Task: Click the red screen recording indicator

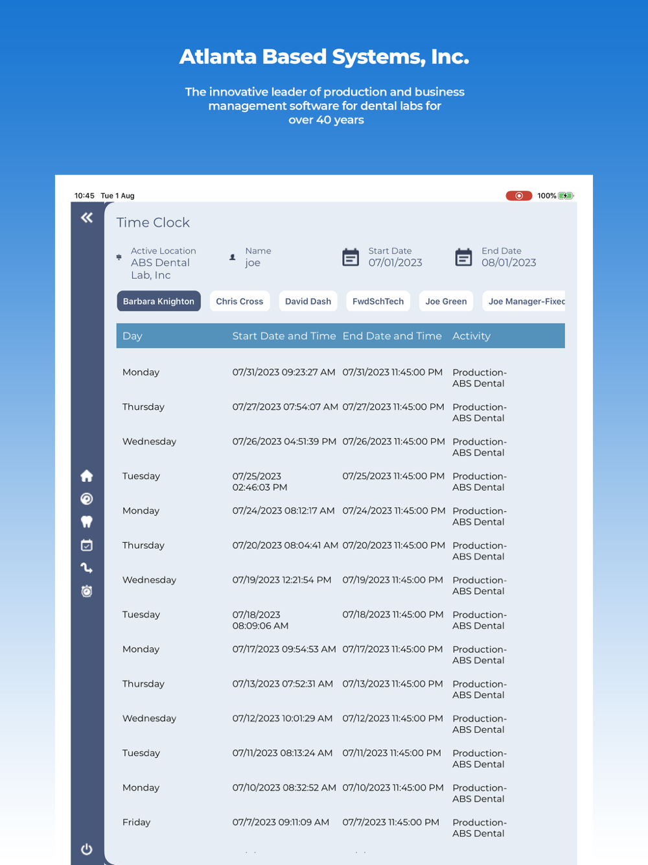Action: coord(519,196)
